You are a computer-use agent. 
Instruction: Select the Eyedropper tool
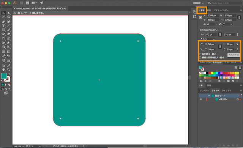[x=3, y=56]
